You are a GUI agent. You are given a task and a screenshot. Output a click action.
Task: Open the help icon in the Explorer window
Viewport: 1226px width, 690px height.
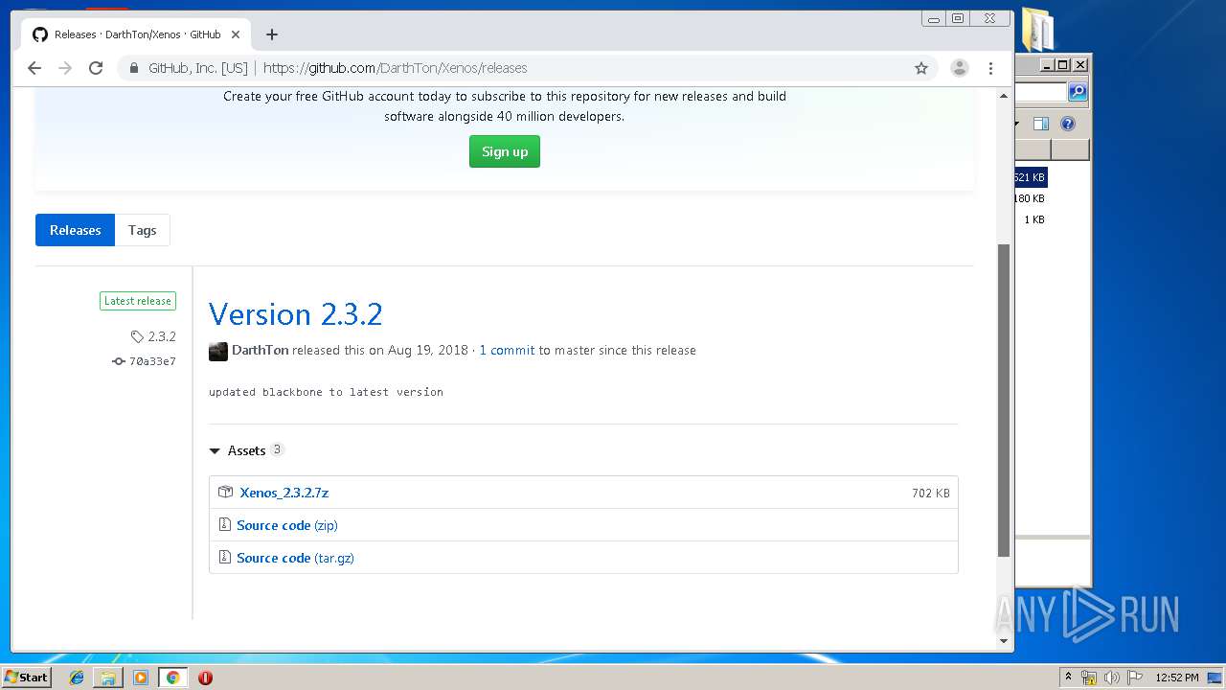(x=1068, y=124)
